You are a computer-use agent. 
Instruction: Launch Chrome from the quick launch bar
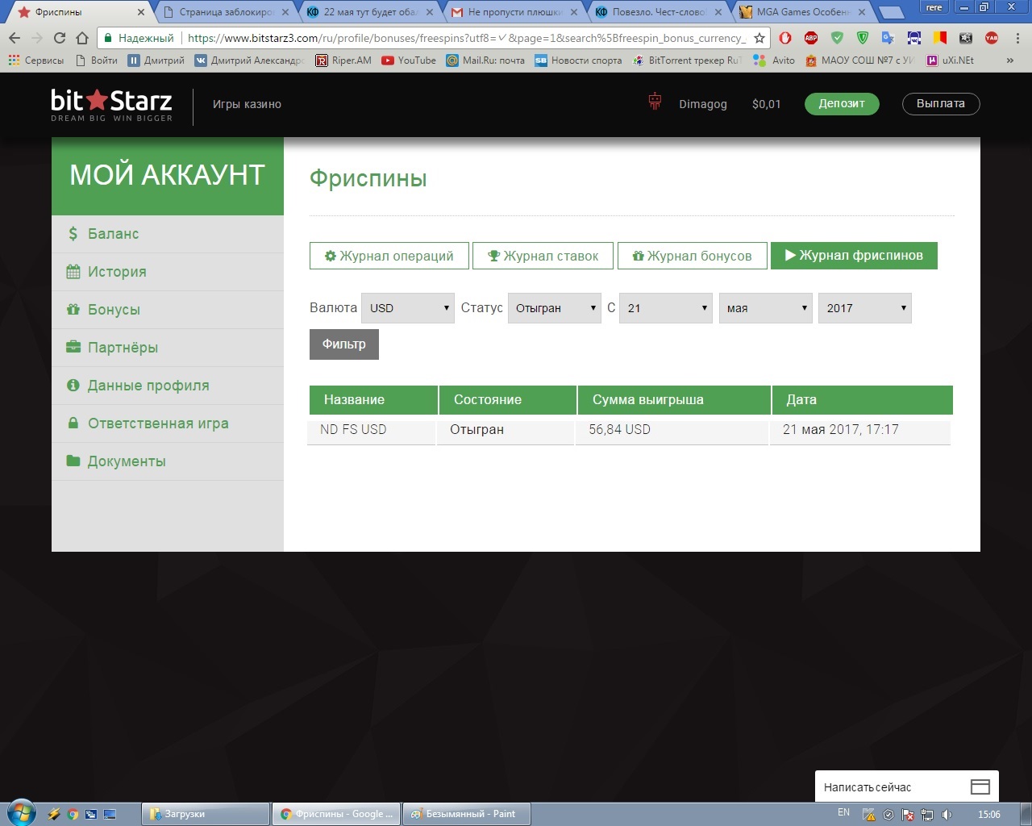73,814
